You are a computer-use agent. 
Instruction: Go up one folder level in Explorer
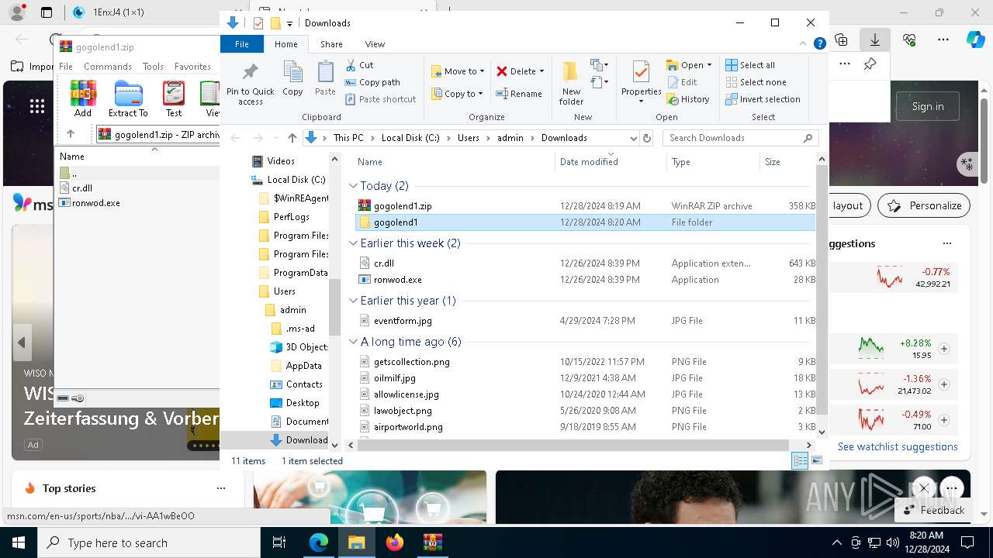coord(292,138)
